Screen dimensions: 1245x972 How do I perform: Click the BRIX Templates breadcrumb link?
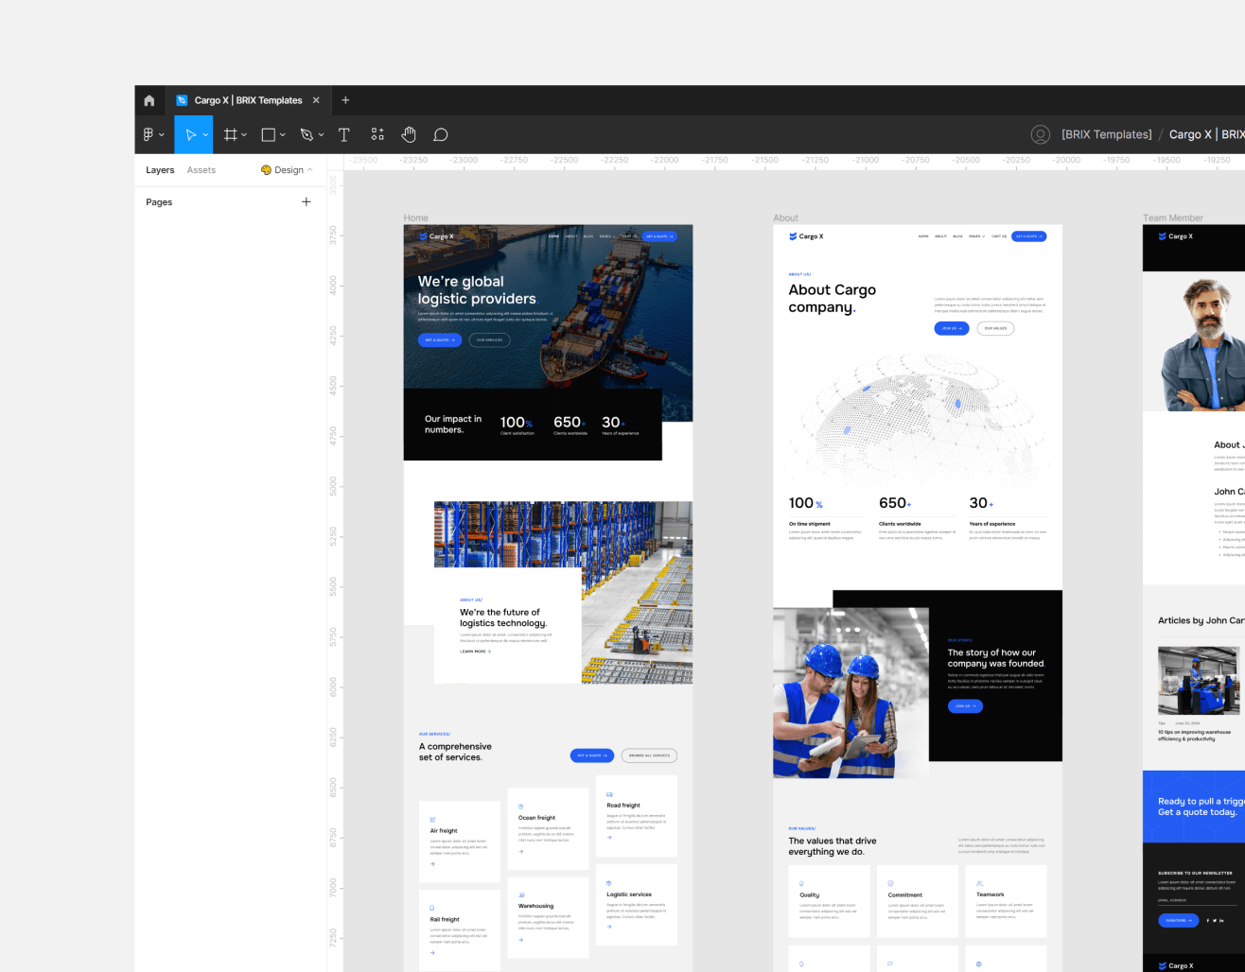pyautogui.click(x=1106, y=133)
